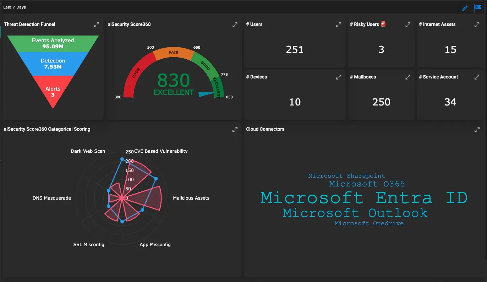Click the CVE Based Vulnerability radar label
This screenshot has height=282, width=487.
(x=161, y=151)
